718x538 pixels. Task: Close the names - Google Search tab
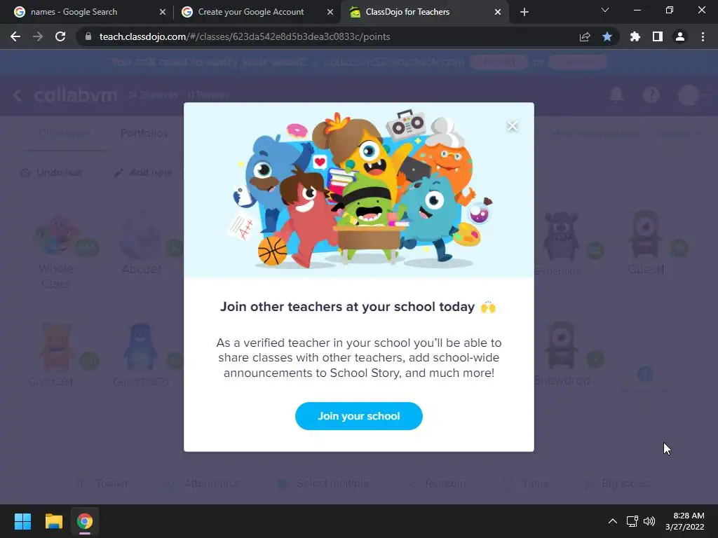coord(163,12)
